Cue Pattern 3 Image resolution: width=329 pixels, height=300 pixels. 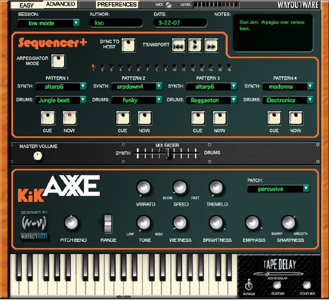(198, 118)
